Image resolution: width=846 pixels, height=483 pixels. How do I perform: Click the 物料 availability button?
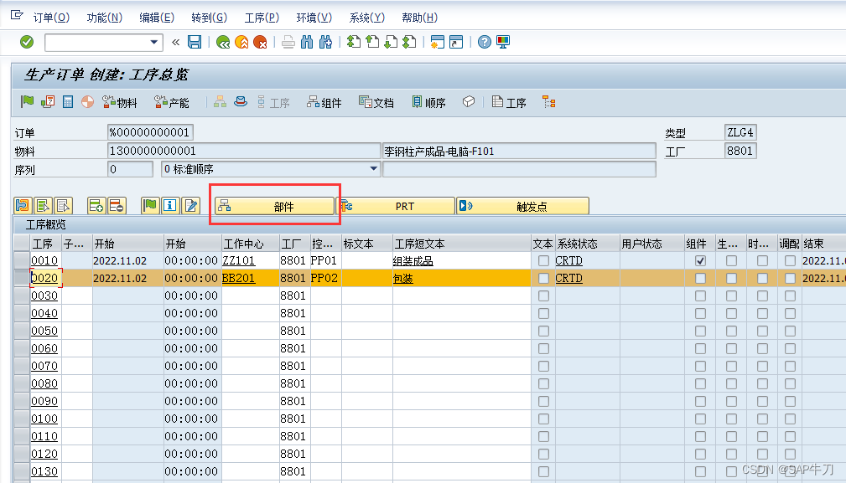pos(120,102)
